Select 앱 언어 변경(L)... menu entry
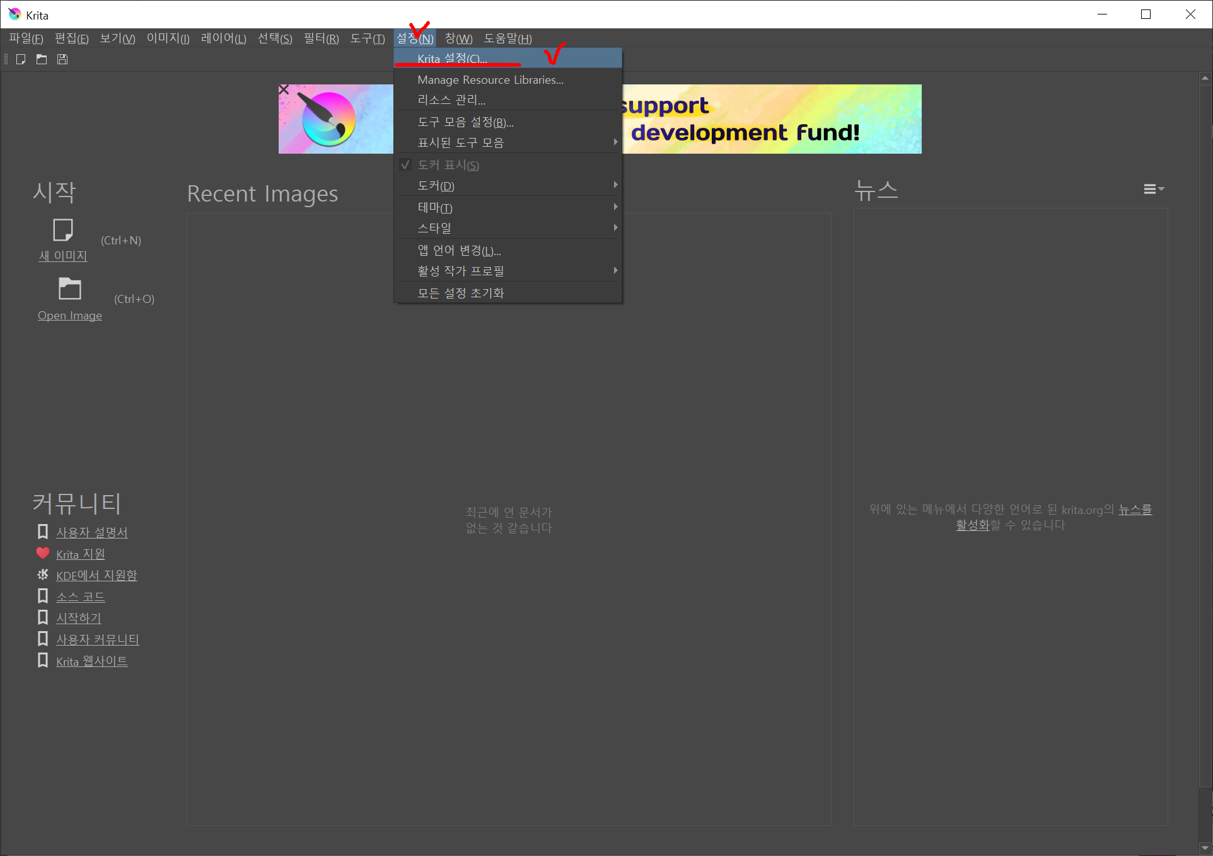This screenshot has height=856, width=1213. (459, 251)
